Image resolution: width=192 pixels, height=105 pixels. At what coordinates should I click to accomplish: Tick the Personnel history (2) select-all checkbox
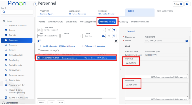click(x=39, y=50)
